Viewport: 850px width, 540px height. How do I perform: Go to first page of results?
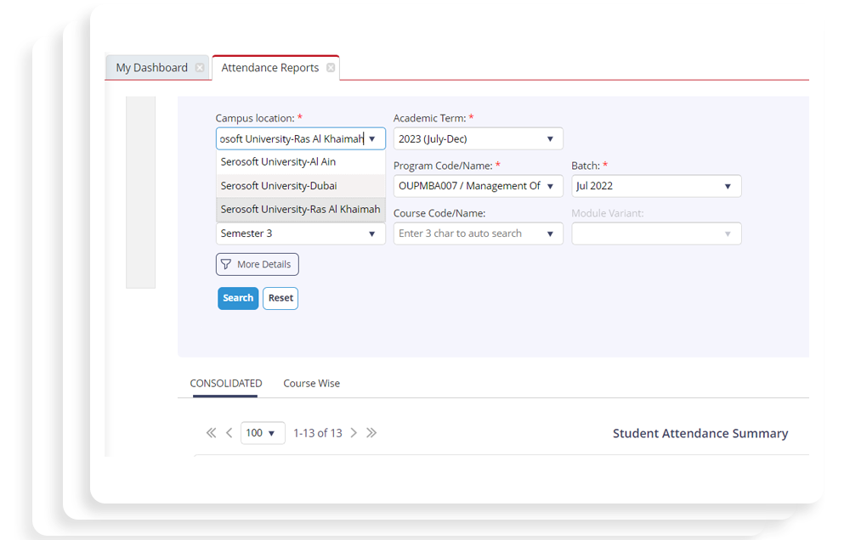pyautogui.click(x=212, y=433)
